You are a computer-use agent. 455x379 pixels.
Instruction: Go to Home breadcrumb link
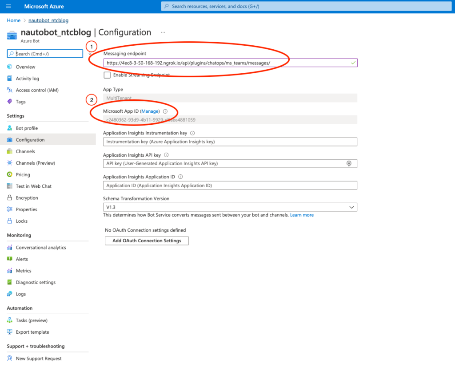(14, 20)
